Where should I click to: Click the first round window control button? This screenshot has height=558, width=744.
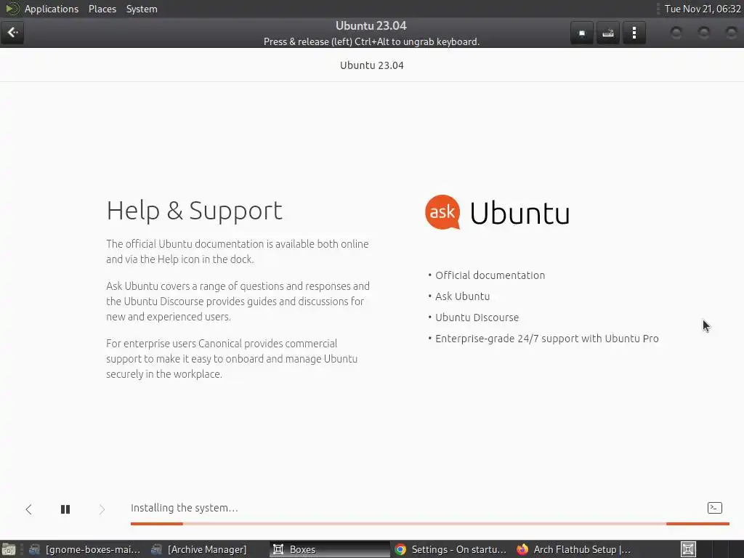(x=676, y=33)
